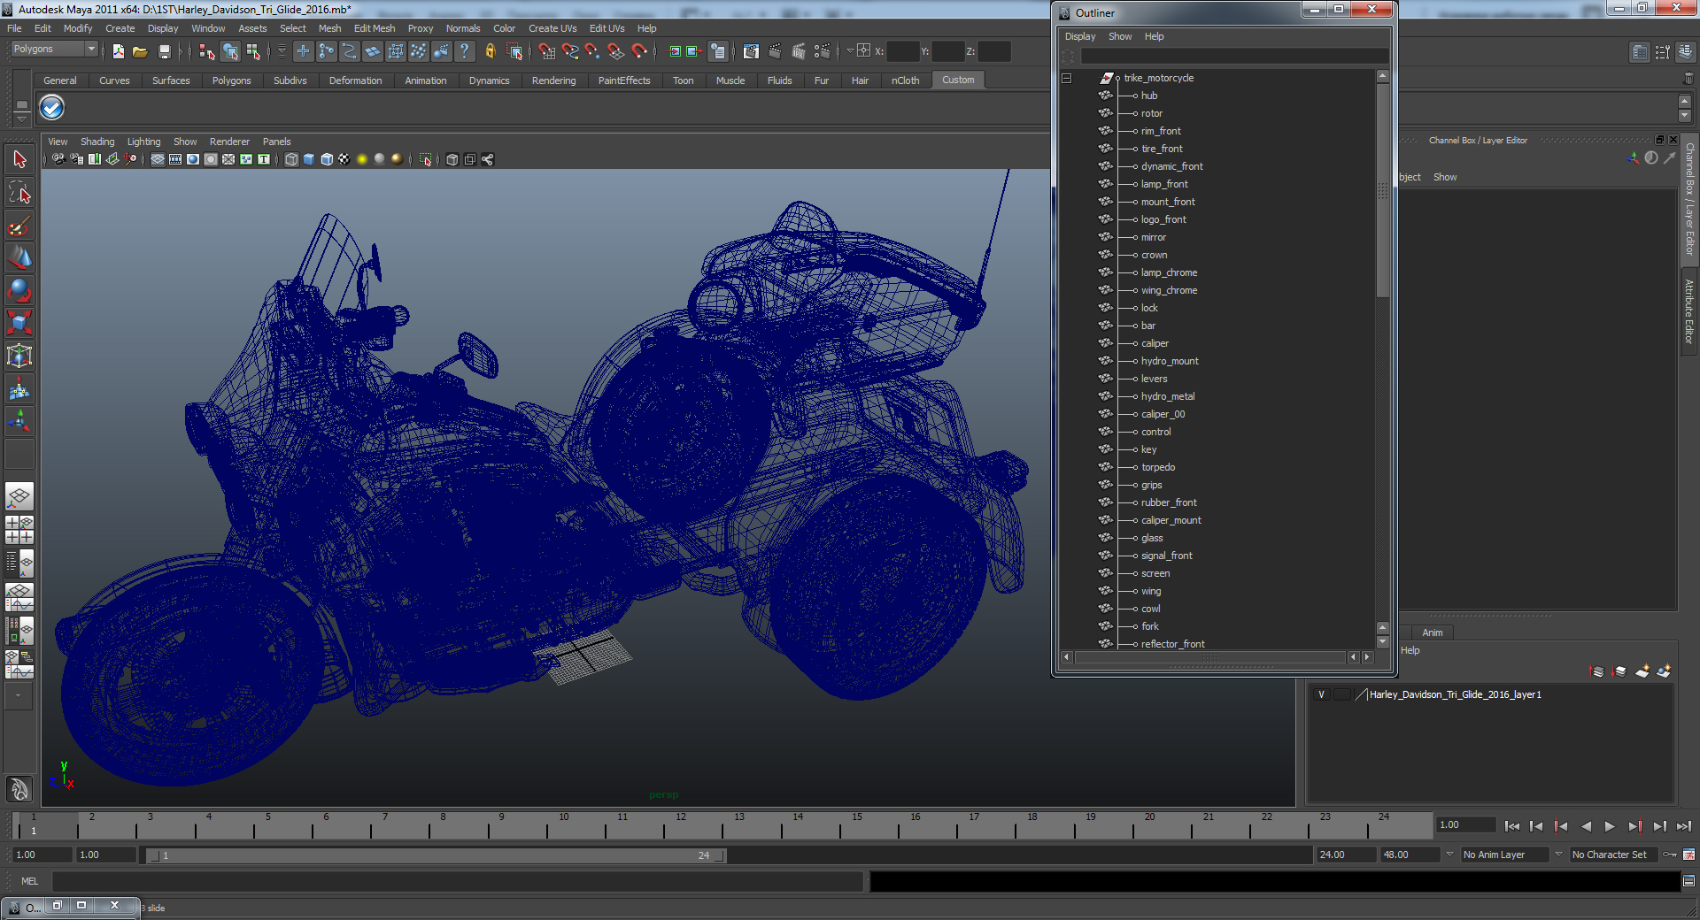
Task: Open the Anim layers tab
Action: 1432,632
